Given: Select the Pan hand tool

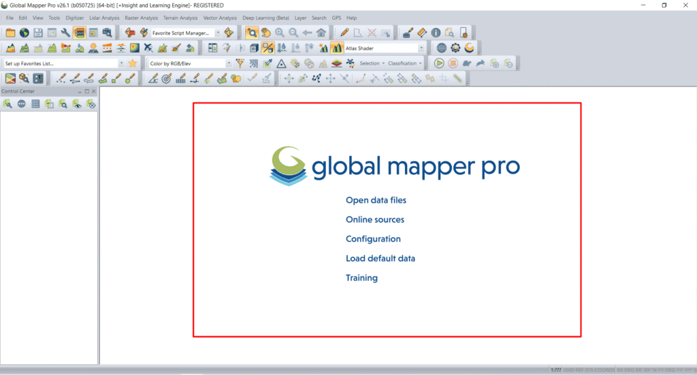Looking at the screenshot, I should (265, 33).
